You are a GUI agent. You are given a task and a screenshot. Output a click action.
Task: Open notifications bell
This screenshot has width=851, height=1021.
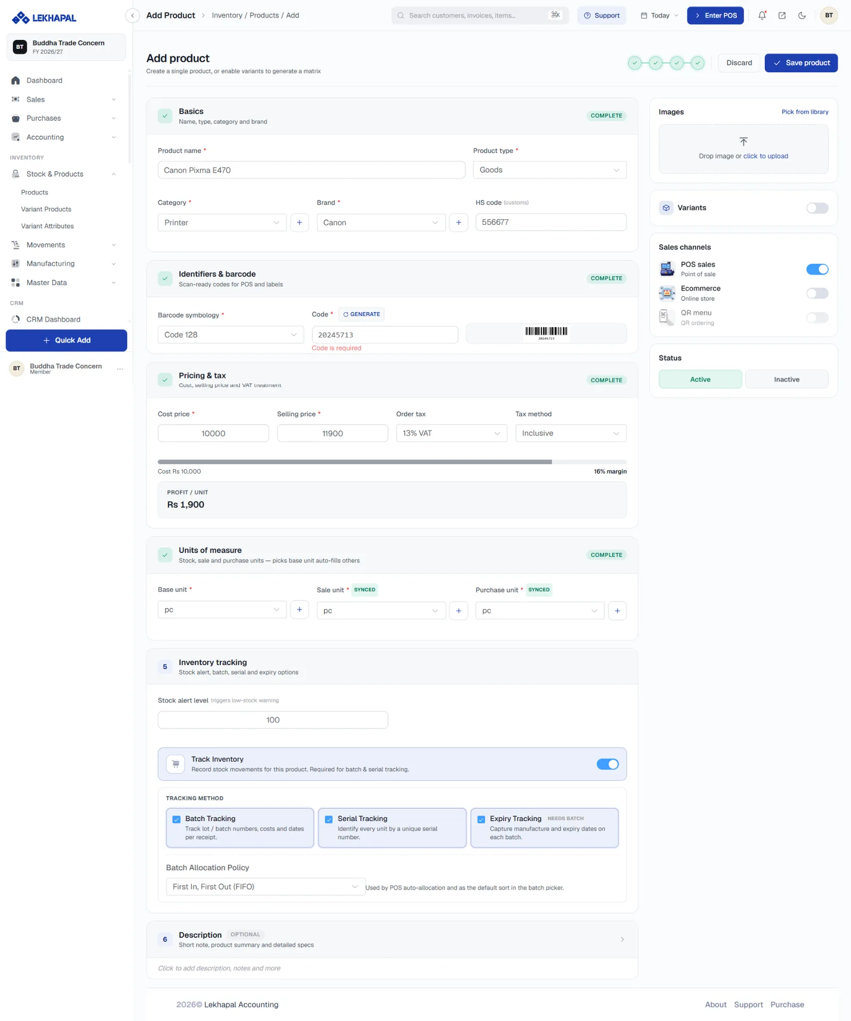coord(762,15)
